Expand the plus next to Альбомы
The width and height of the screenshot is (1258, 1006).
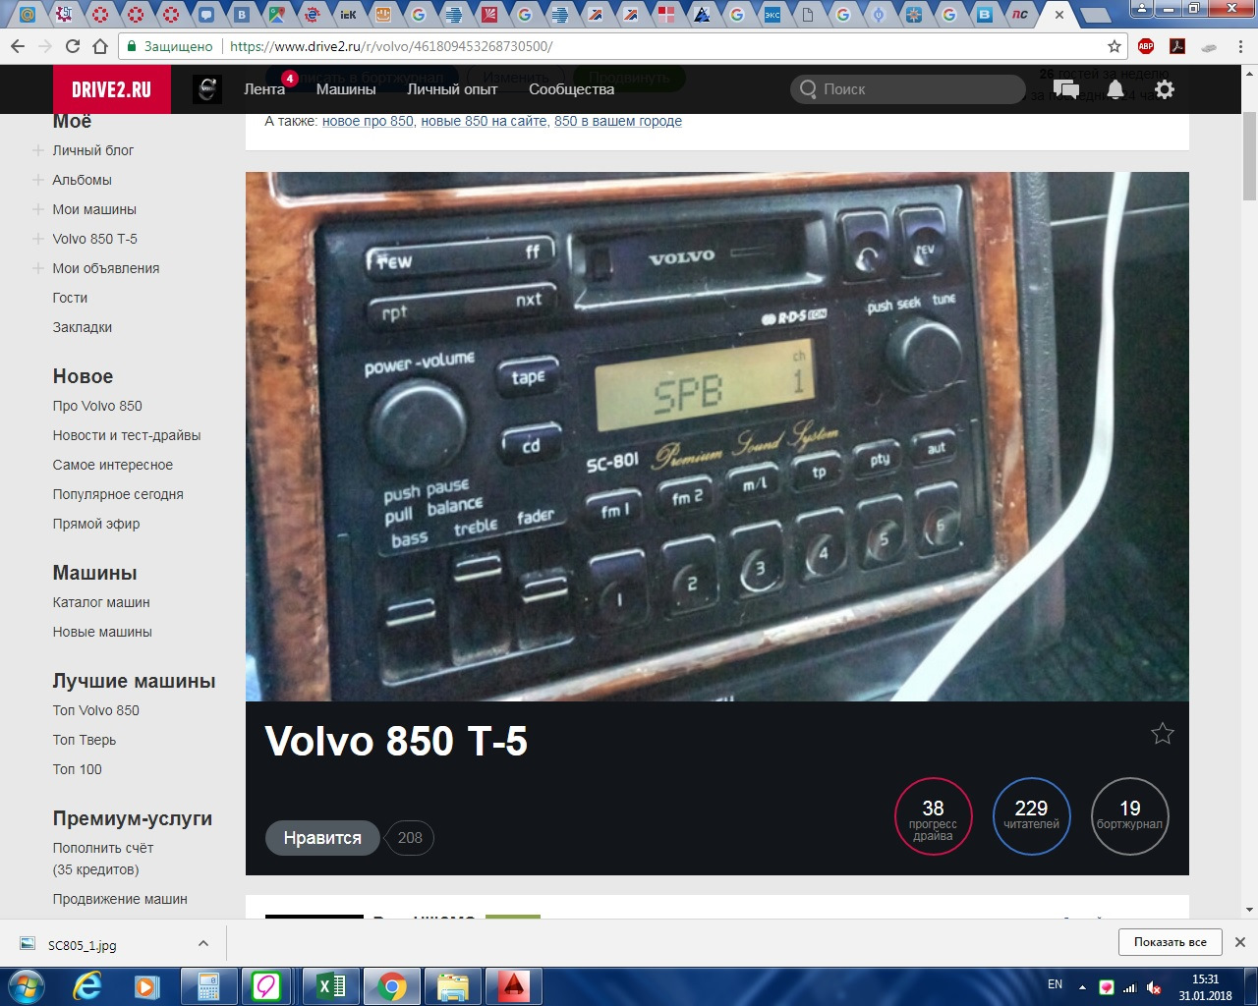click(x=37, y=180)
